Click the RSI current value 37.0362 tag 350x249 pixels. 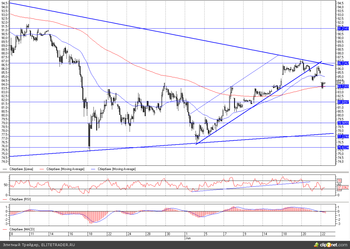tap(343, 187)
